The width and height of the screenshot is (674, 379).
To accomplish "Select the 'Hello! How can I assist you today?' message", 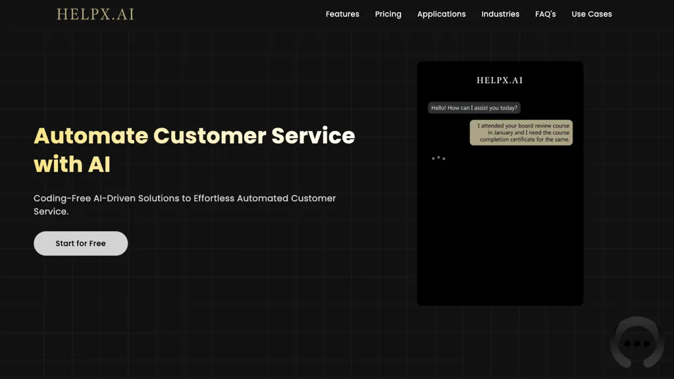I will coord(474,107).
